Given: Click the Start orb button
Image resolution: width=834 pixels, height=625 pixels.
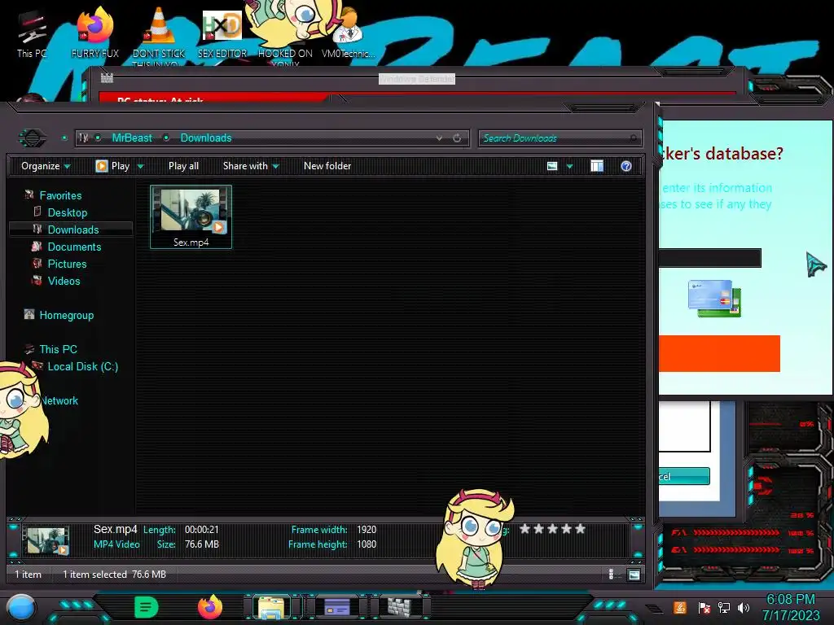Looking at the screenshot, I should (x=20, y=607).
